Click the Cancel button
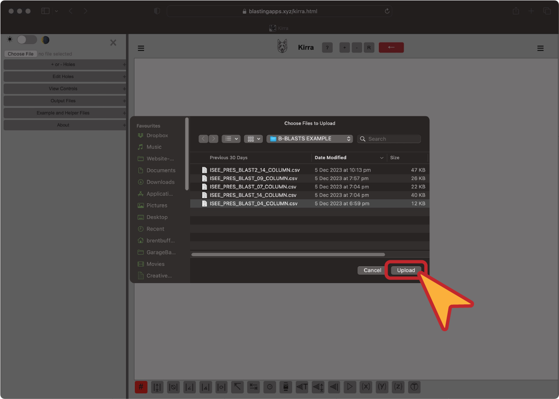The image size is (559, 399). coord(372,270)
